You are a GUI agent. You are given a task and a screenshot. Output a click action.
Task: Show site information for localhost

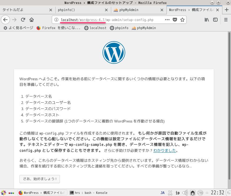[x=56, y=20]
